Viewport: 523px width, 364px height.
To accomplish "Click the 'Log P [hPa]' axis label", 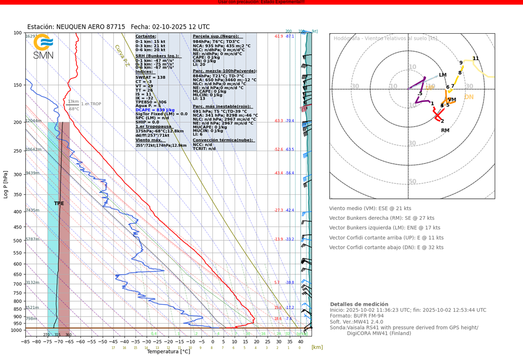I will click(x=5, y=184).
